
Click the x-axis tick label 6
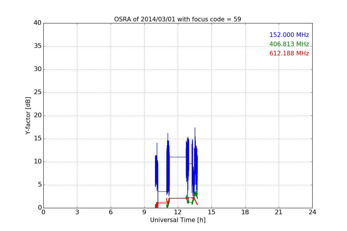[x=110, y=212]
